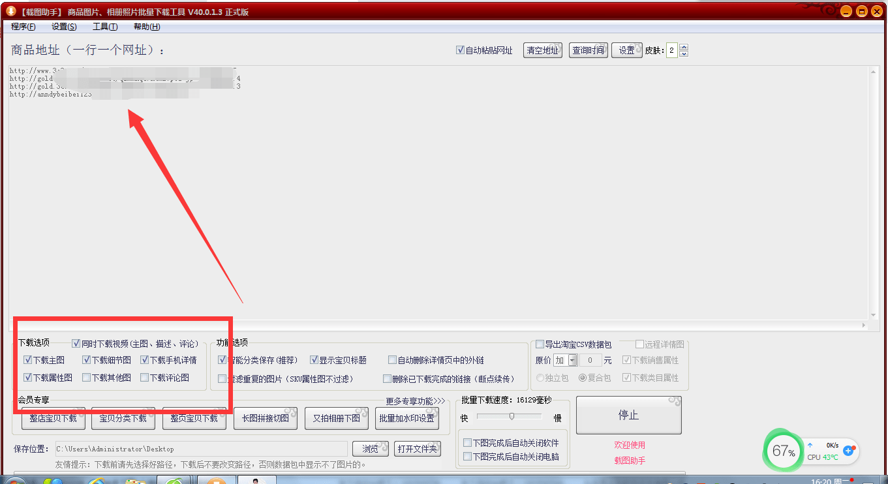Click the URL area vertical scrollbar
Image resolution: width=888 pixels, height=484 pixels.
tap(874, 192)
